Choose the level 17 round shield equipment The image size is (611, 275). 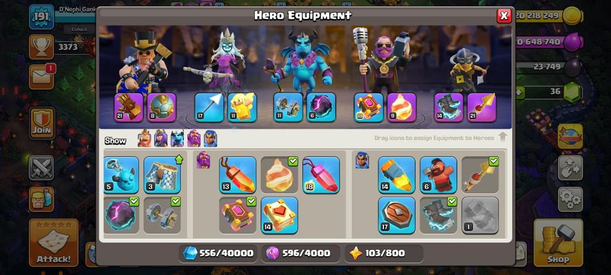click(396, 216)
